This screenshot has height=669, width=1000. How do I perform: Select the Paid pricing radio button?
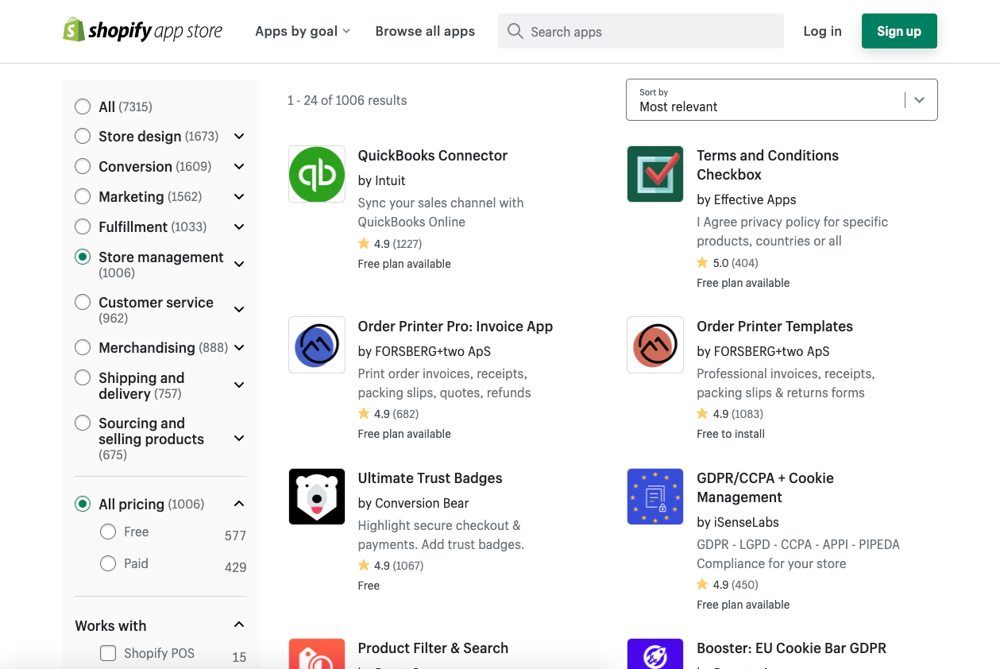click(x=108, y=563)
